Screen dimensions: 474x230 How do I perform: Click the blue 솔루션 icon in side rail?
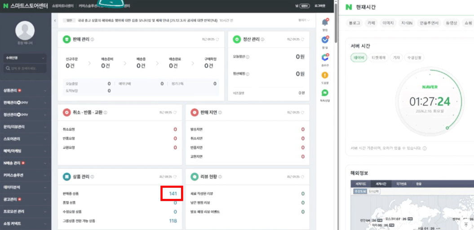[x=325, y=57]
